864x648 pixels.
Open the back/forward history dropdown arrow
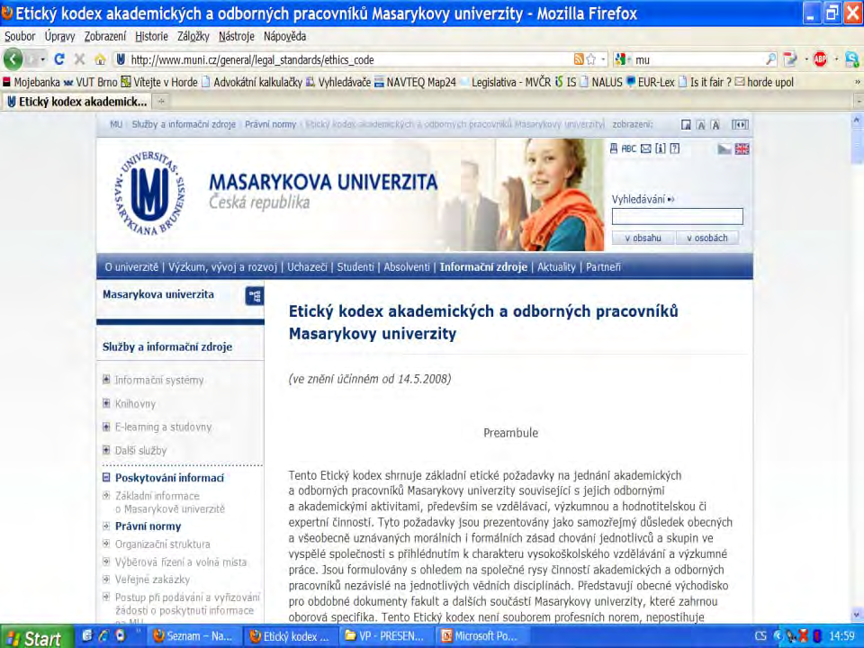[42, 59]
